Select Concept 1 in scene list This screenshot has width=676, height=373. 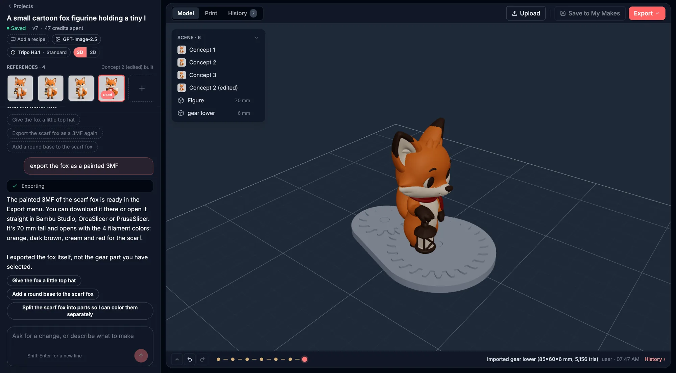tap(218, 50)
